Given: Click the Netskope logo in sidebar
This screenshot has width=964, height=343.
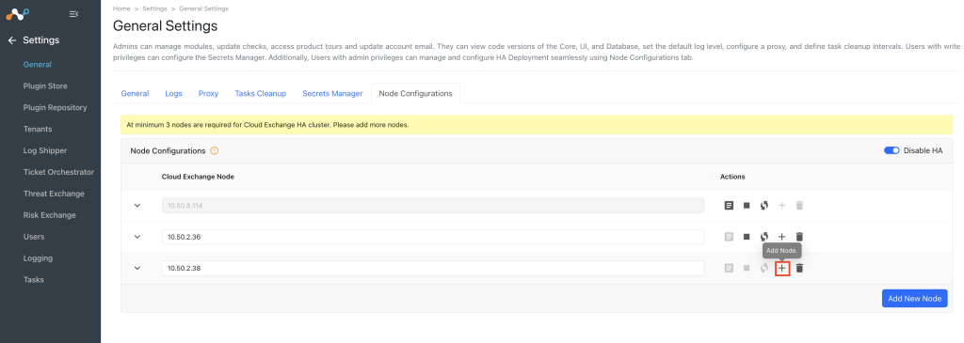Looking at the screenshot, I should coord(17,13).
